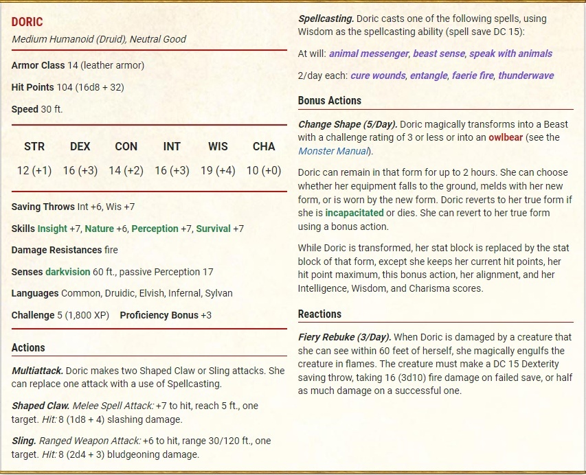Select 'Medium Humanoid (Druid), Neutral Good' subtitle
Screen dimensions: 586x475
click(99, 39)
